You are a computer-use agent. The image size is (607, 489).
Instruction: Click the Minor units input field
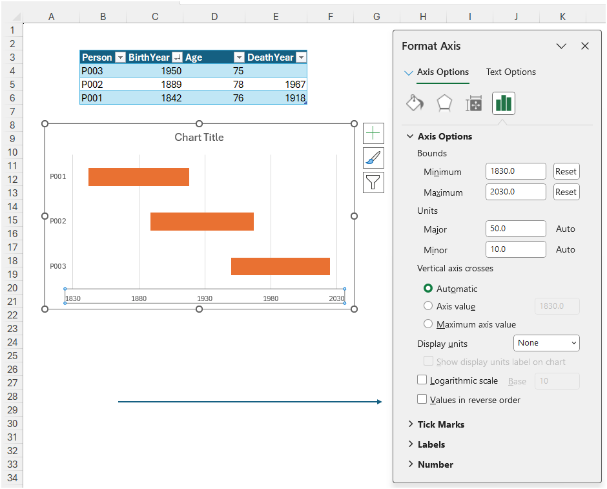click(x=516, y=249)
